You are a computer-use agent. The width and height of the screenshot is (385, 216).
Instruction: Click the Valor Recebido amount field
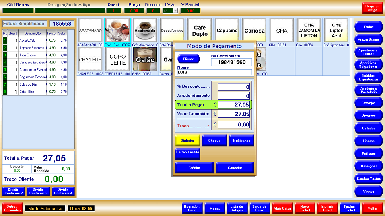[234, 114]
